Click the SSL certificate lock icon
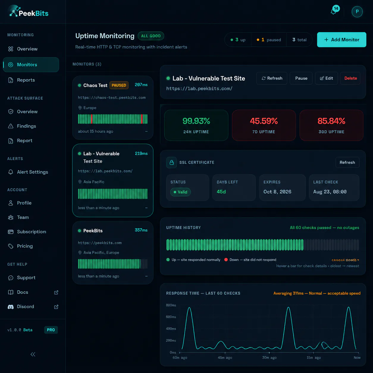373x373 pixels. coord(172,162)
